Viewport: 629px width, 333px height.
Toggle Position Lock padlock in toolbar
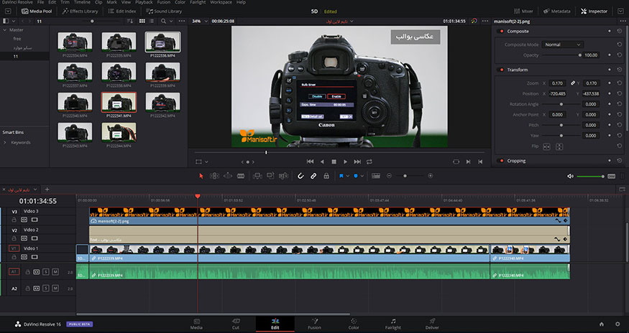[x=326, y=176]
